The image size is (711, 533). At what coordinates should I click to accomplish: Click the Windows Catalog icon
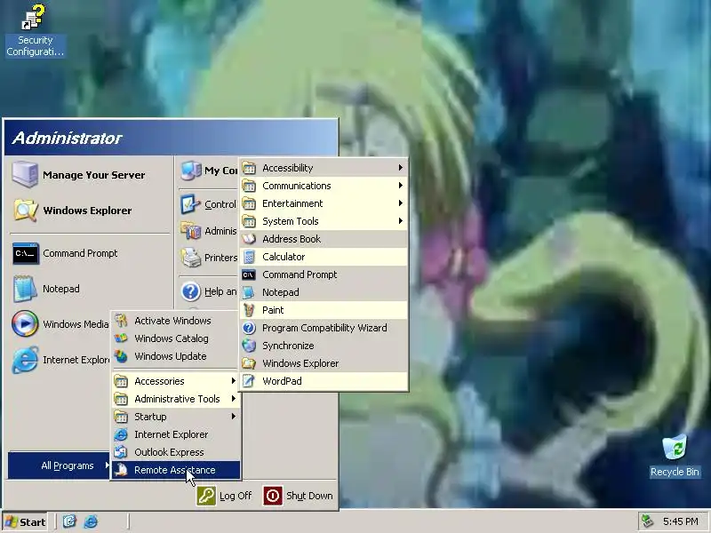click(121, 338)
